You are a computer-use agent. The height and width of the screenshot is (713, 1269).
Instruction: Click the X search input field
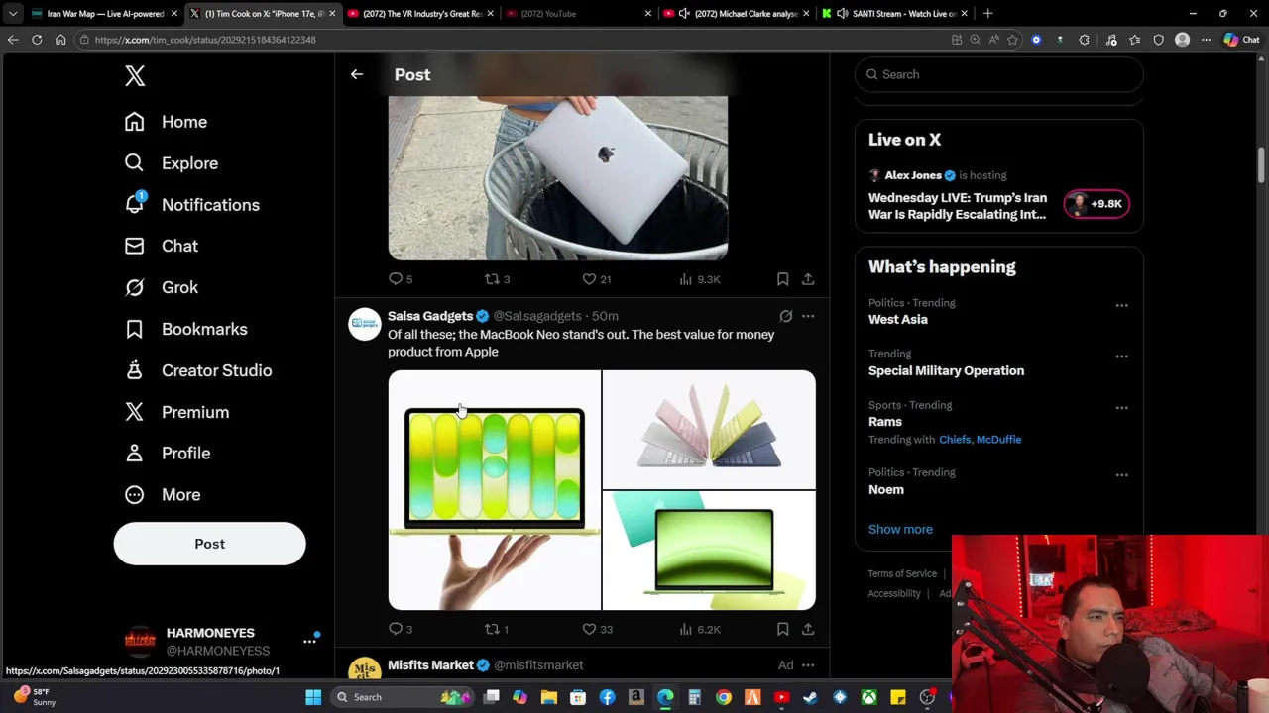[998, 74]
